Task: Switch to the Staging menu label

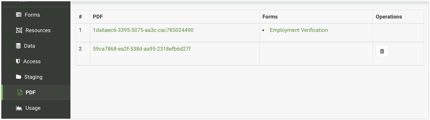Action: tap(33, 77)
